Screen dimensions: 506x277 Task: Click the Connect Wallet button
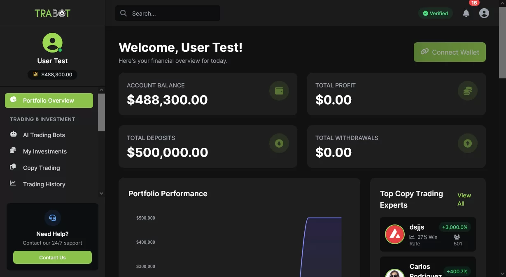click(450, 52)
